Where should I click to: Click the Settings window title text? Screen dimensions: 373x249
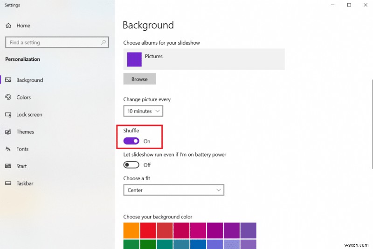(x=12, y=5)
